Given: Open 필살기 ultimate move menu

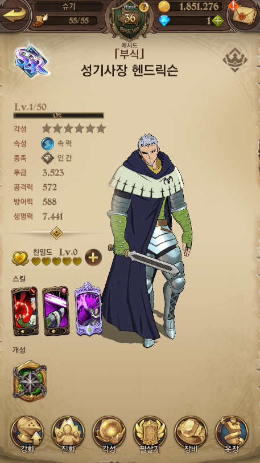Looking at the screenshot, I should click(150, 434).
